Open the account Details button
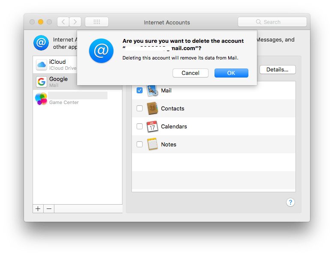Image resolution: width=334 pixels, height=256 pixels. (277, 69)
